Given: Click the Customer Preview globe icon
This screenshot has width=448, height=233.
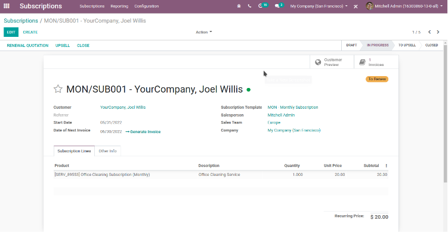Looking at the screenshot, I should [x=318, y=62].
